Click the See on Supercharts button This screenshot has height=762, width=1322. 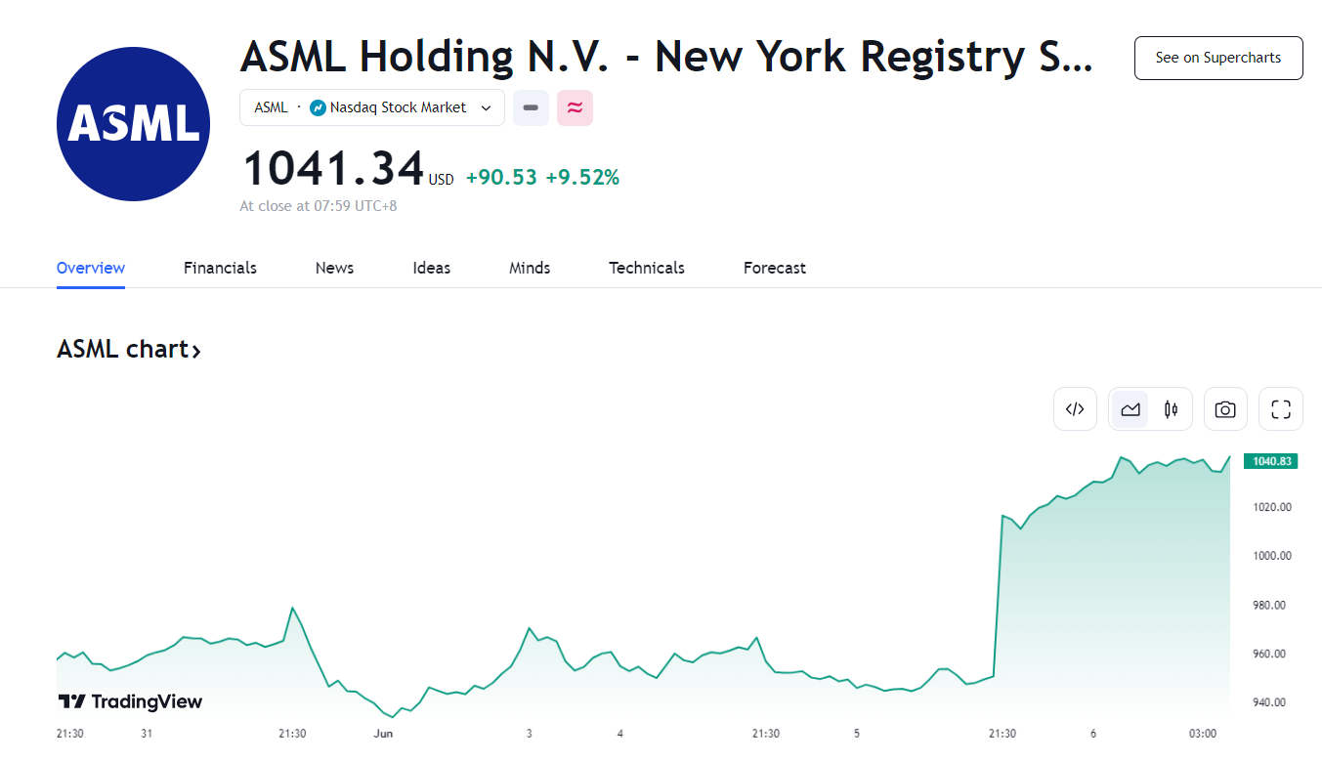point(1217,58)
